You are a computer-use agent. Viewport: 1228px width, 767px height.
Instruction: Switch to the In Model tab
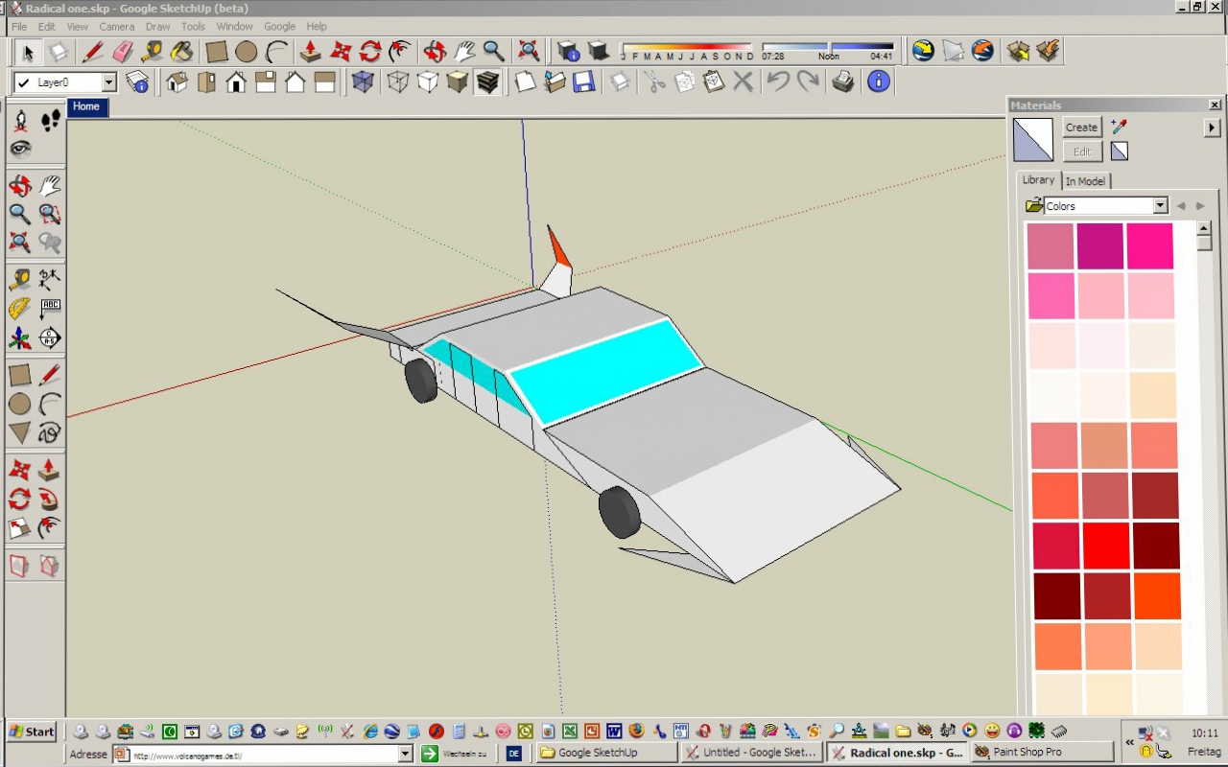pyautogui.click(x=1085, y=181)
